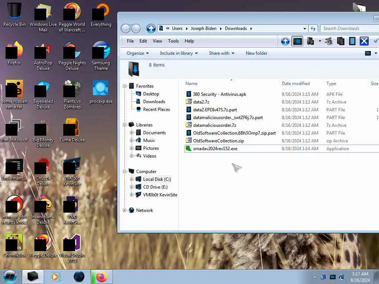Image resolution: width=379 pixels, height=284 pixels.
Task: Click the Search Downloads input field
Action: 349,28
